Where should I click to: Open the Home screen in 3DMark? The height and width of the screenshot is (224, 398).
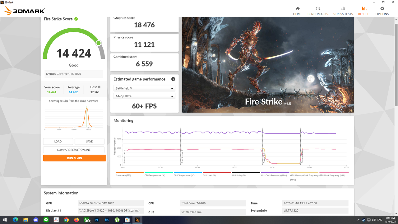coord(297,10)
